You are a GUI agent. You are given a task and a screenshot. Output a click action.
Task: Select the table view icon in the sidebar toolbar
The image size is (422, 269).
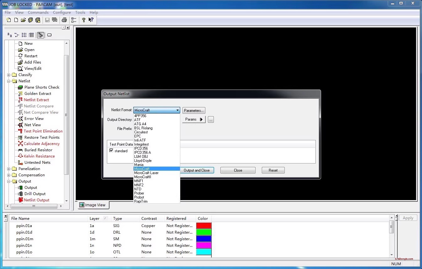click(x=31, y=35)
